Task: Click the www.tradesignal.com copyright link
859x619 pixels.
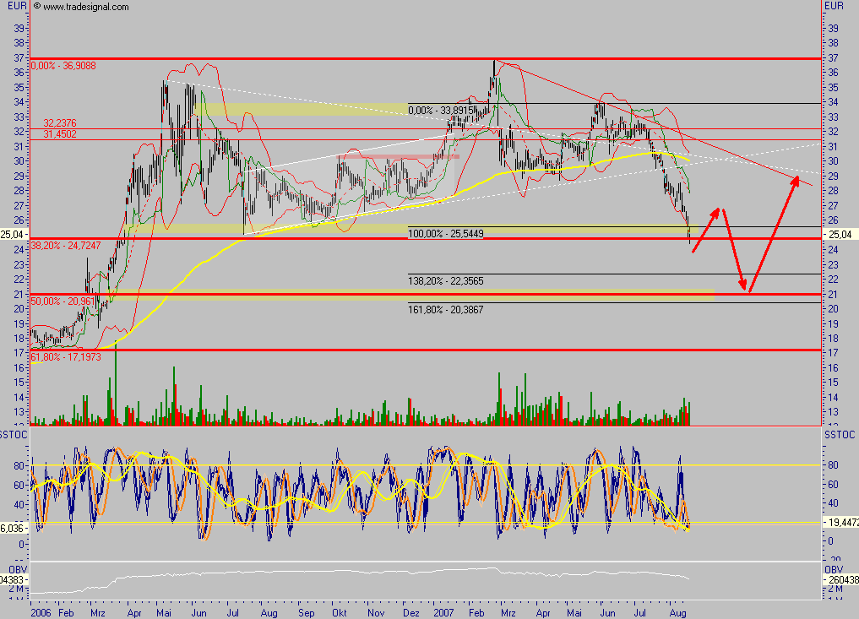Action: pos(81,7)
